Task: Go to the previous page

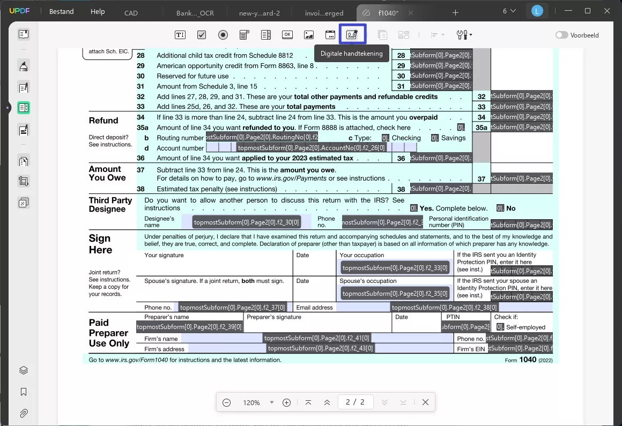Action: pyautogui.click(x=327, y=402)
